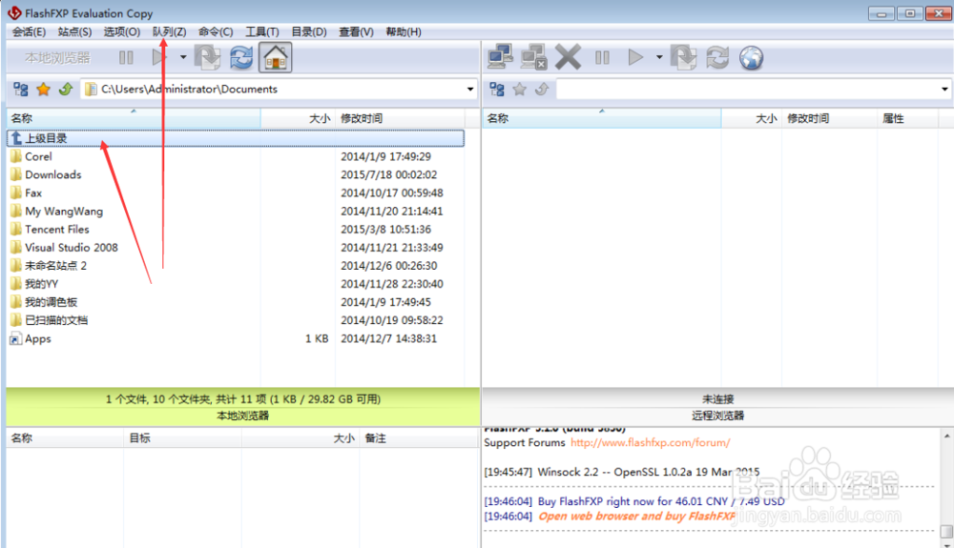Sort local list by 大小 column
The image size is (954, 548).
point(298,118)
